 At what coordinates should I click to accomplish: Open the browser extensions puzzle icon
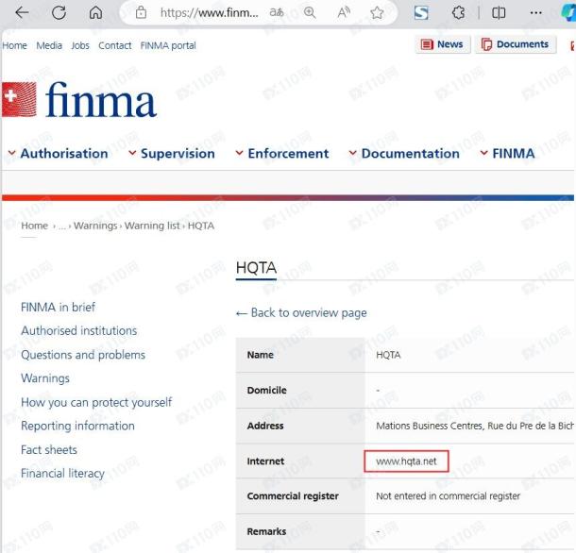pyautogui.click(x=458, y=13)
